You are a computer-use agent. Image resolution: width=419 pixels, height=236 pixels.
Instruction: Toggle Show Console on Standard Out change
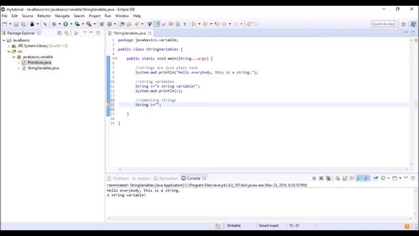(359, 178)
